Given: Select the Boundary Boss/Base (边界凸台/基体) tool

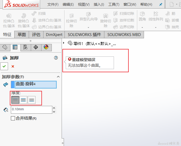Looking at the screenshot, I should pos(47,27).
